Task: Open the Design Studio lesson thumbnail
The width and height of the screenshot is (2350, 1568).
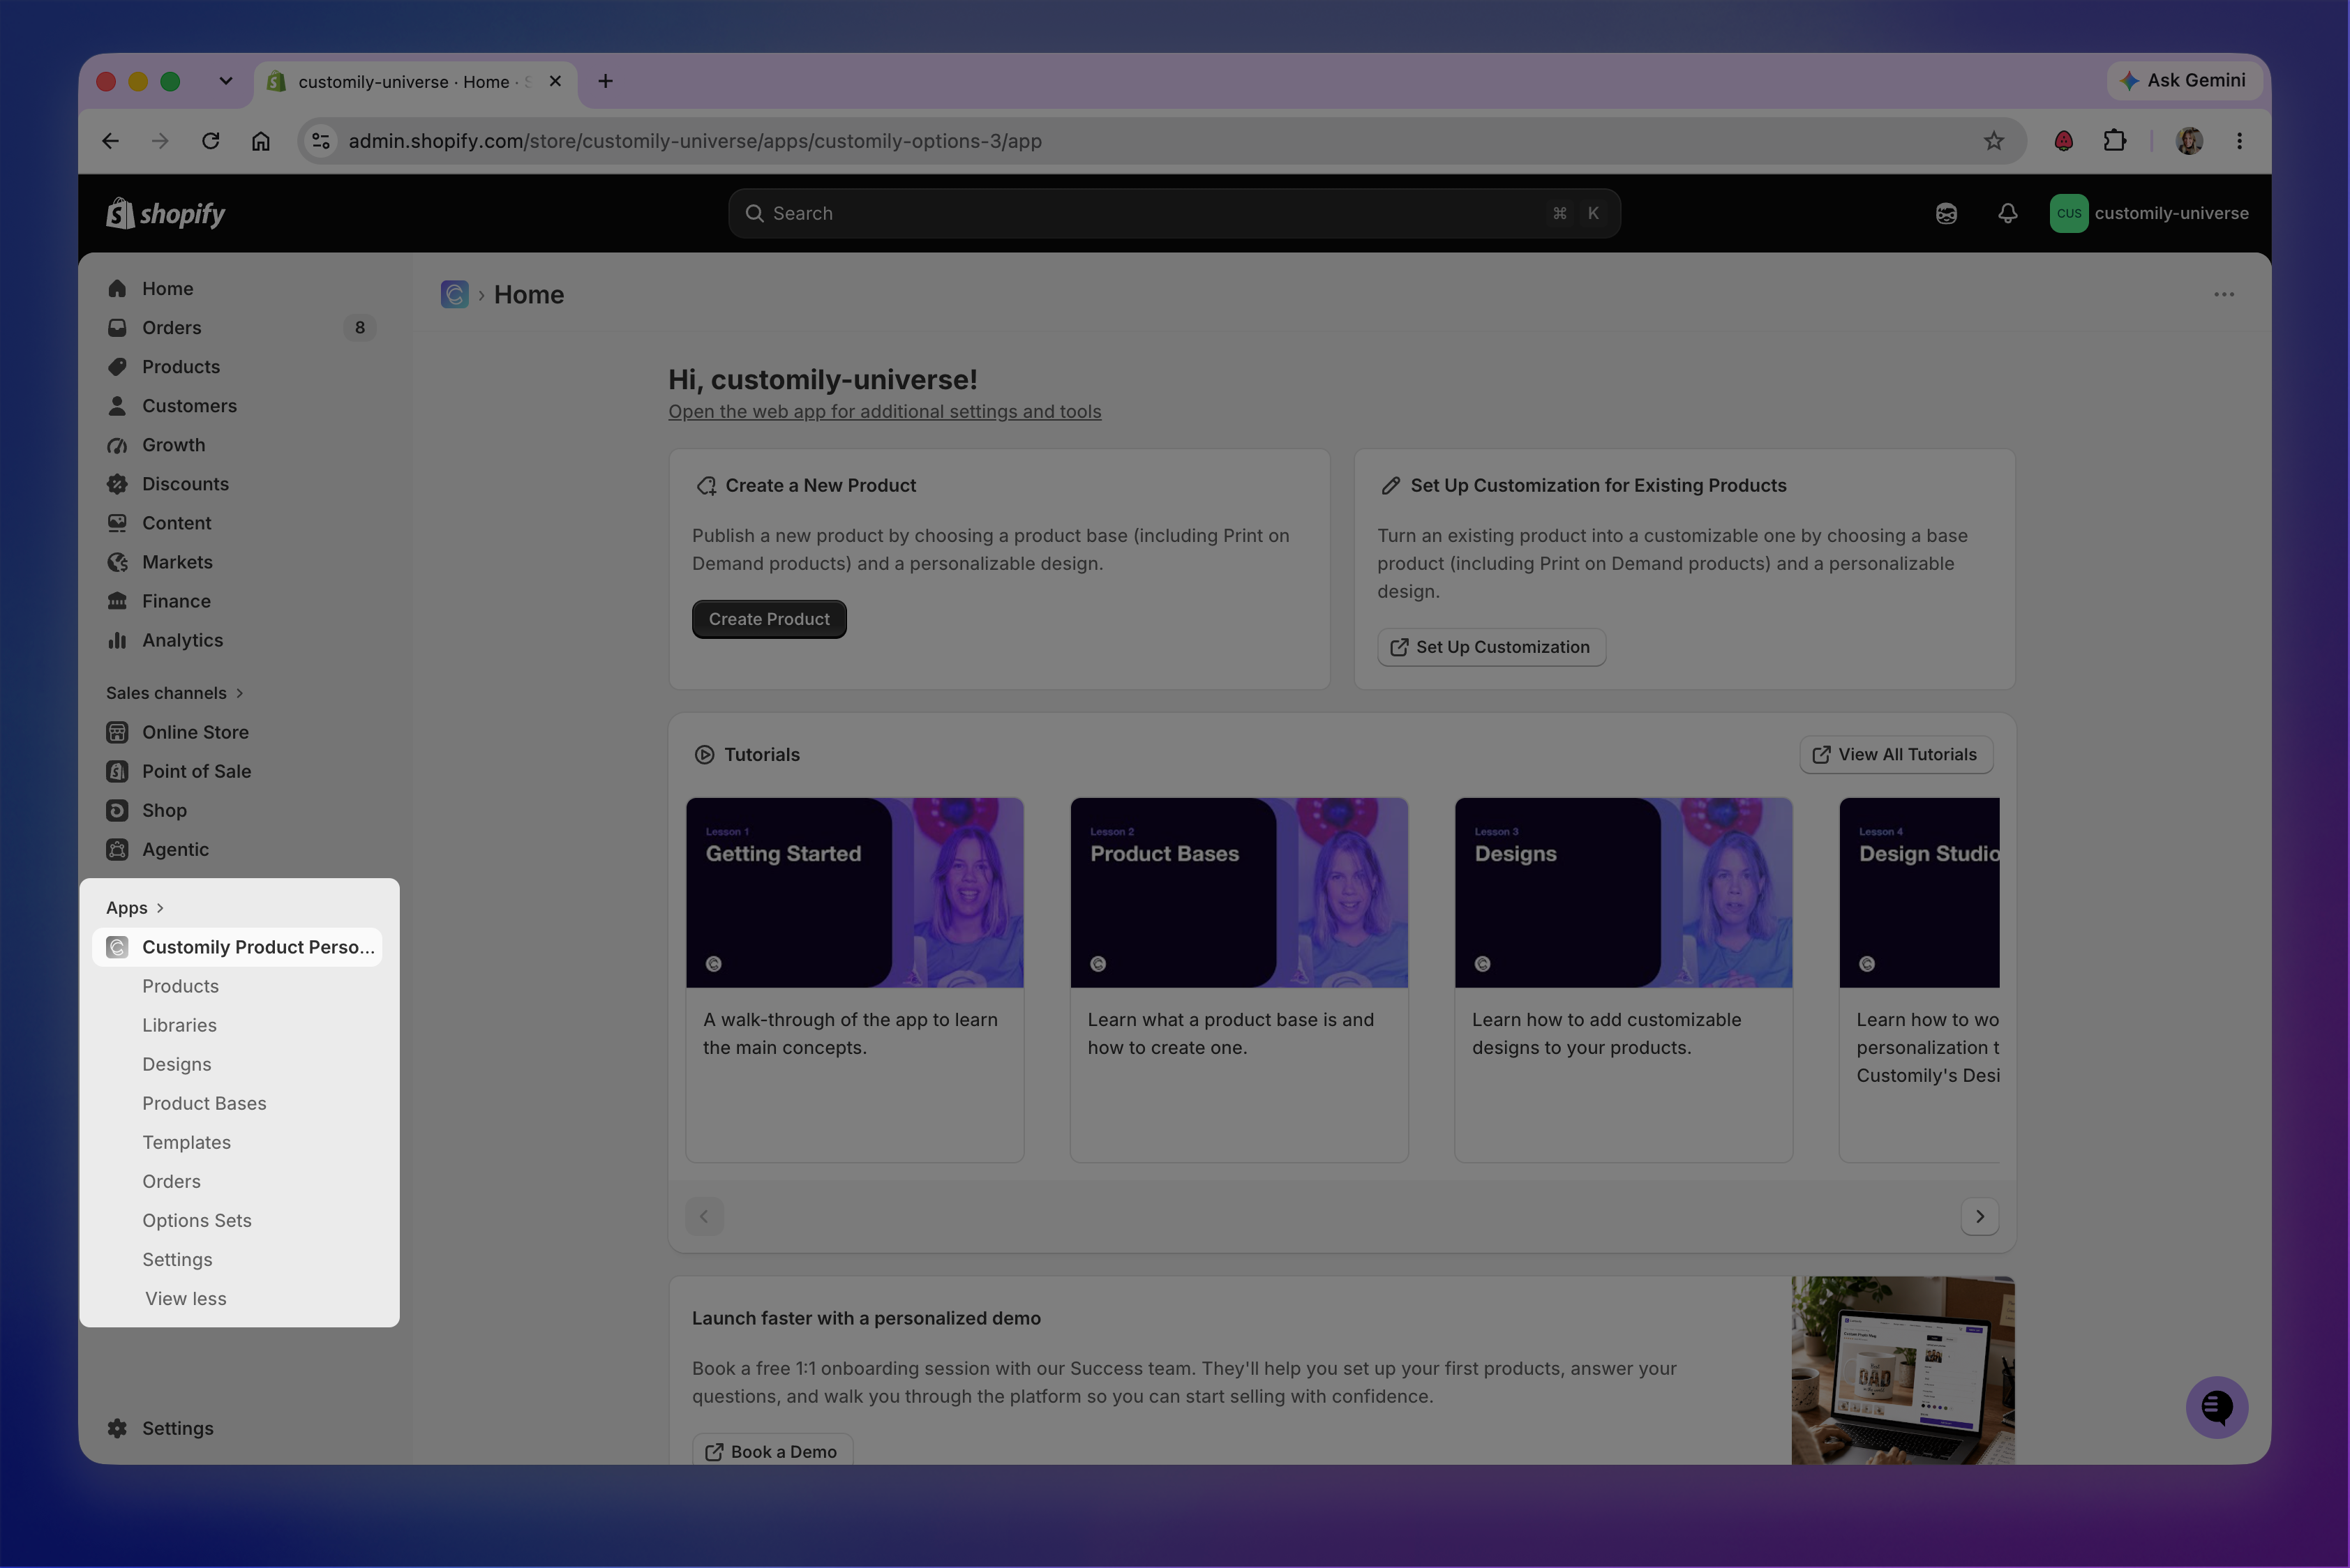Action: coord(1919,892)
